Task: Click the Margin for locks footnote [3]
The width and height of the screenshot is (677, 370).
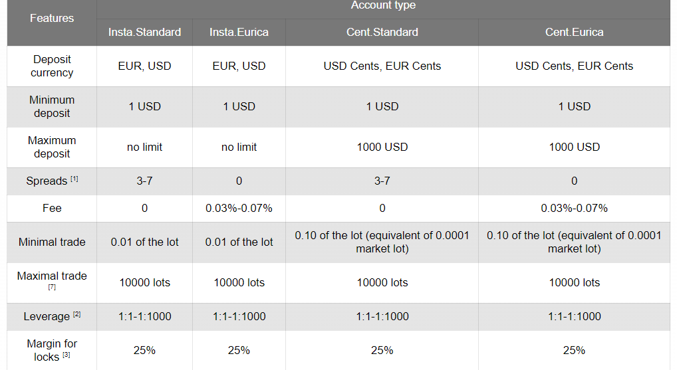Action: [x=66, y=355]
